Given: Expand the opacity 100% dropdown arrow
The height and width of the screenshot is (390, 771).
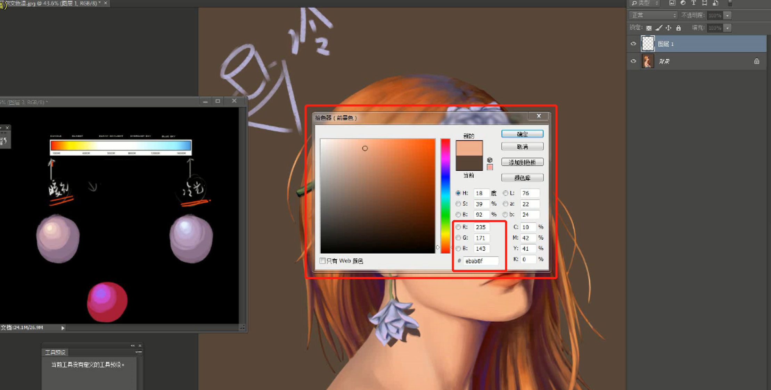Looking at the screenshot, I should (728, 15).
